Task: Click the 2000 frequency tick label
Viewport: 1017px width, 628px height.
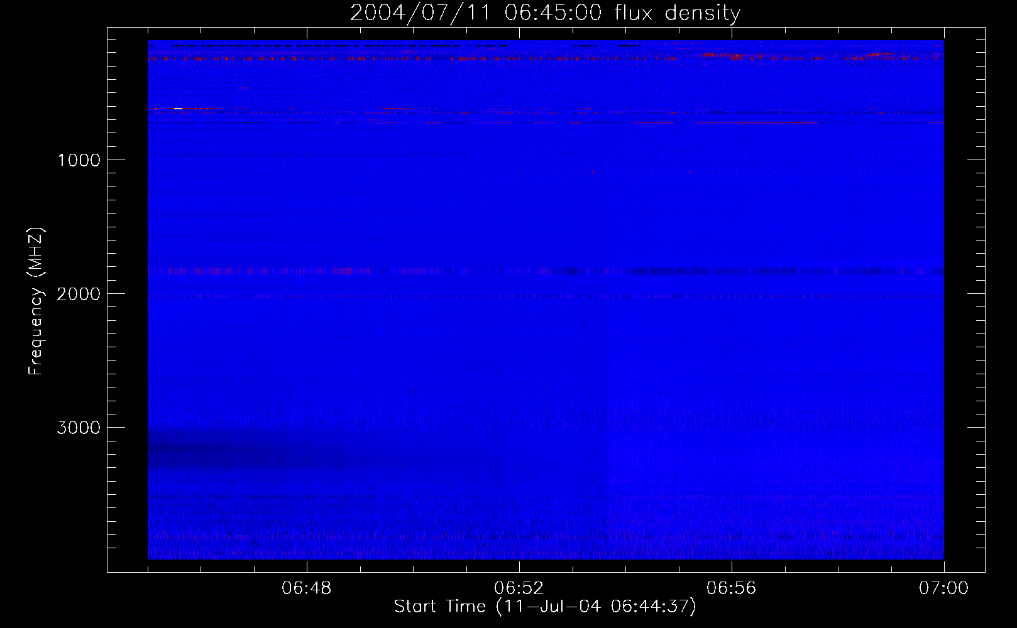Action: point(79,294)
